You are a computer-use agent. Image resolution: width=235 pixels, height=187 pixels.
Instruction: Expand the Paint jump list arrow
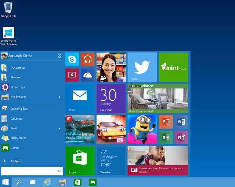point(59,129)
